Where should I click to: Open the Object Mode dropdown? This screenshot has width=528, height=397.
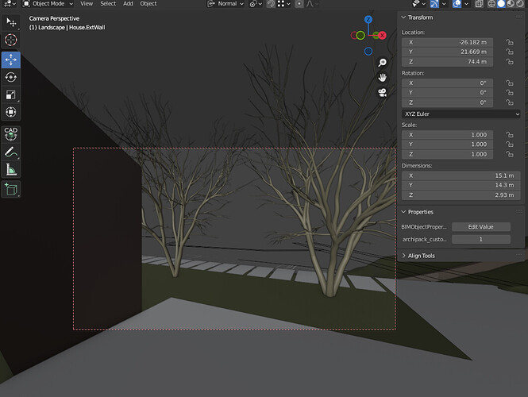point(48,4)
